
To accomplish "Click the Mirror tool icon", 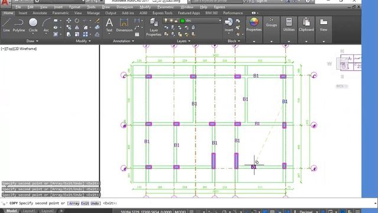I will pyautogui.click(x=77, y=27).
